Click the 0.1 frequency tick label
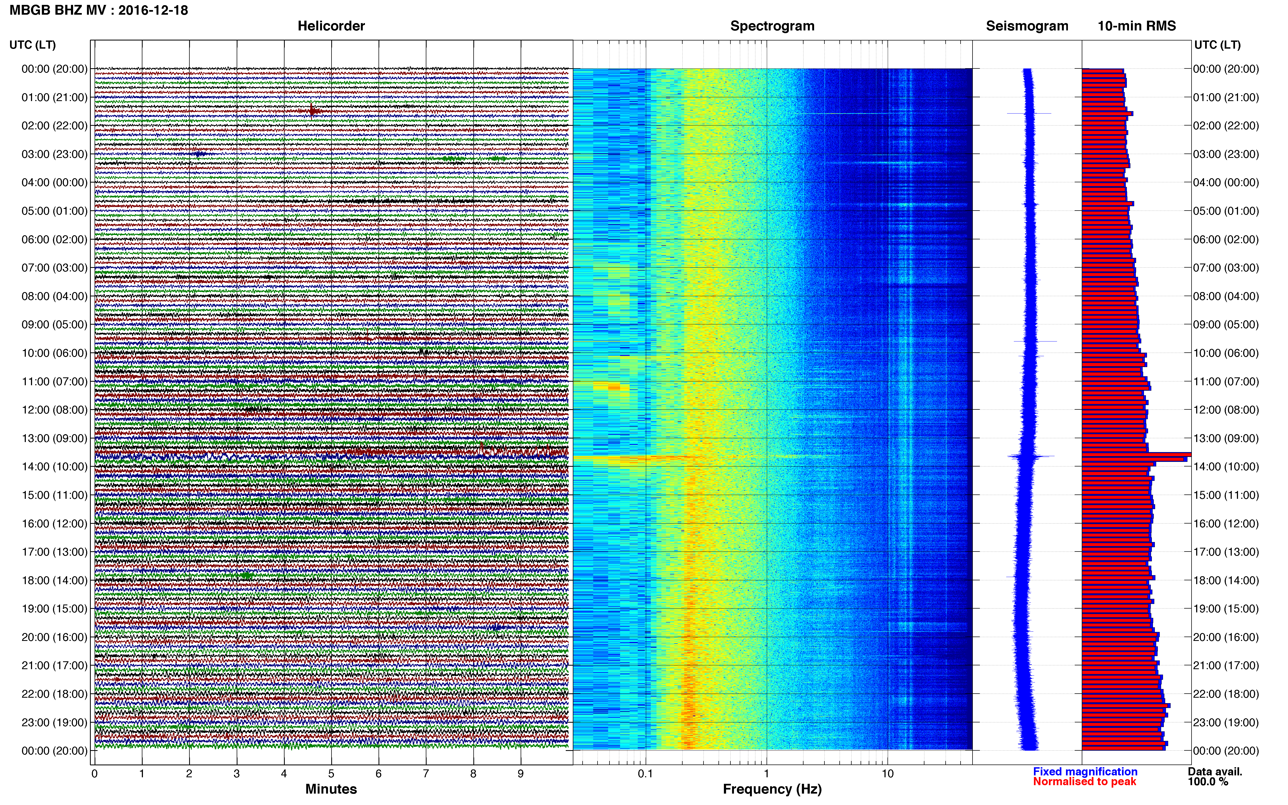Viewport: 1288px width, 805px height. [x=645, y=773]
